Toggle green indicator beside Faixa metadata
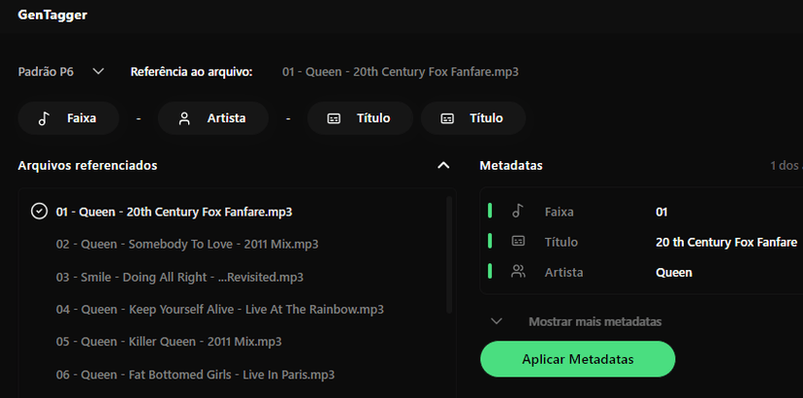Image resolution: width=803 pixels, height=398 pixels. [x=490, y=211]
